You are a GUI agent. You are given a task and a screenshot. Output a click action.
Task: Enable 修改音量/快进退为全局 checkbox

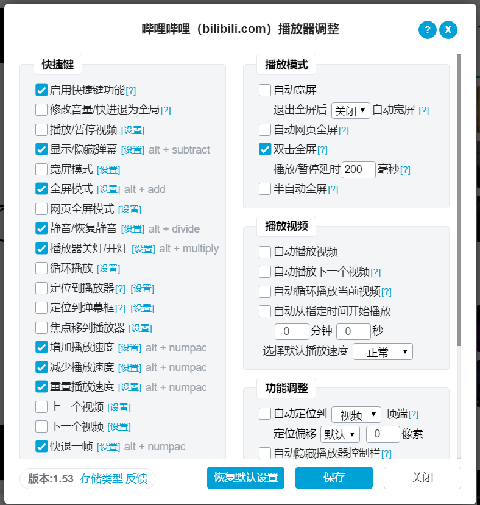[x=41, y=110]
